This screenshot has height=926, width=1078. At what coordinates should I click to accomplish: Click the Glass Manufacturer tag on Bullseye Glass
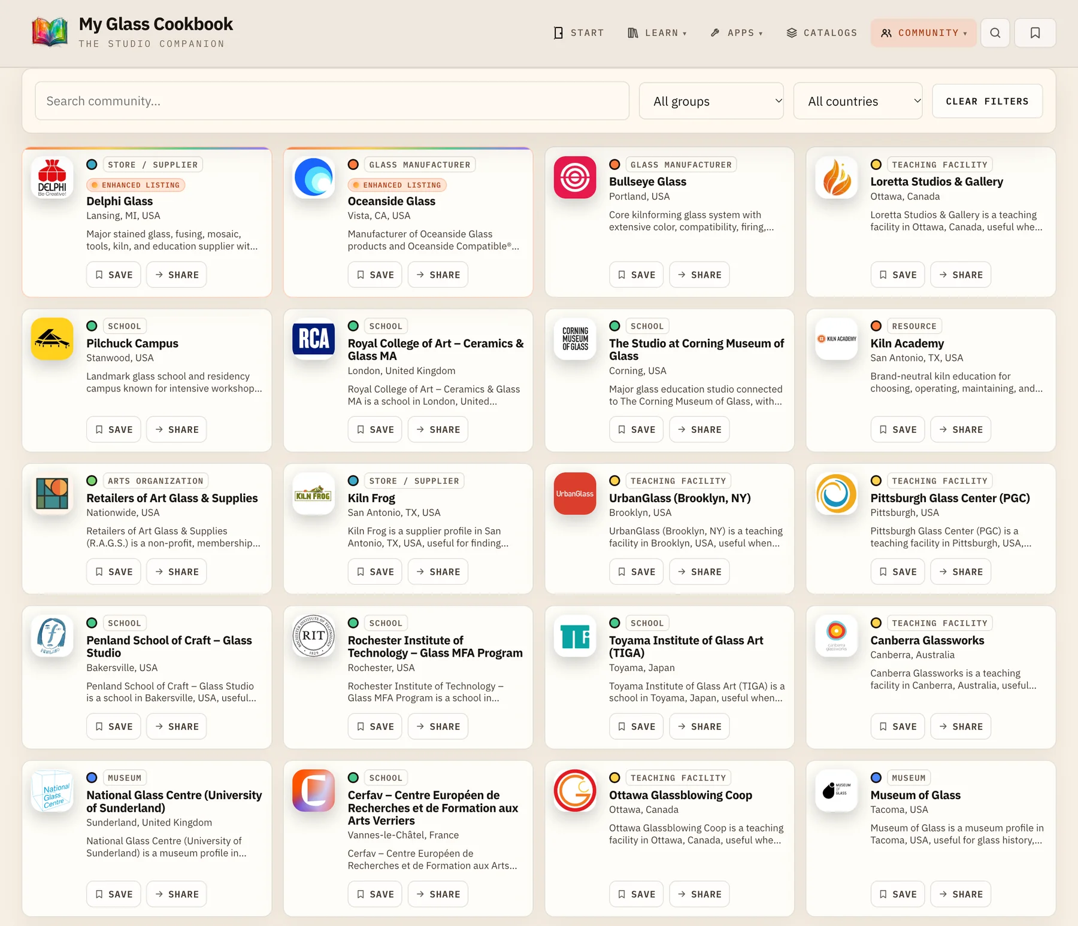(681, 165)
